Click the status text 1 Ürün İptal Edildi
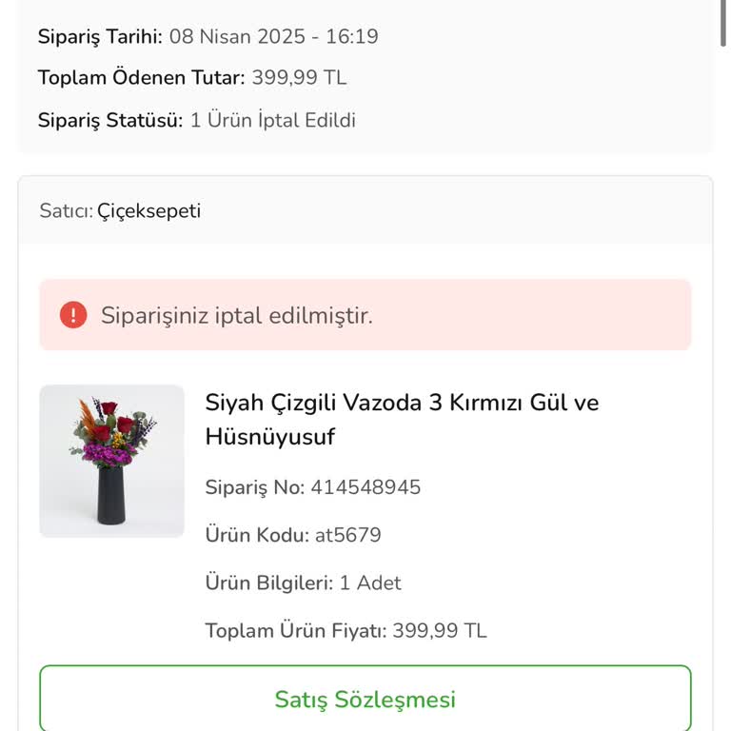 273,121
